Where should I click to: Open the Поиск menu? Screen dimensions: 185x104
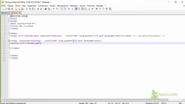point(18,6)
